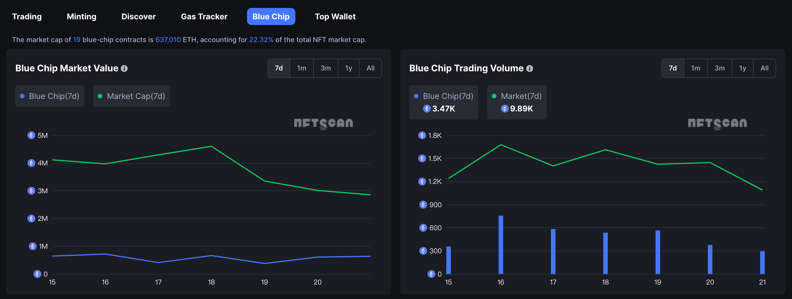Click green Market Cap line peak at day 18

pos(211,147)
